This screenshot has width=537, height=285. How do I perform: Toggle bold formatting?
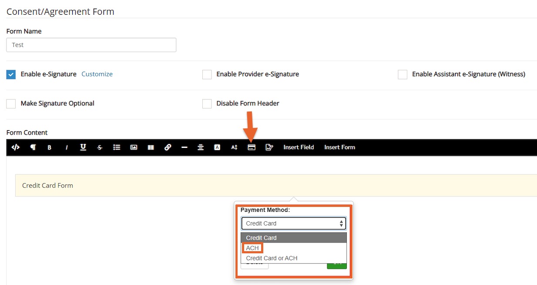pos(49,147)
